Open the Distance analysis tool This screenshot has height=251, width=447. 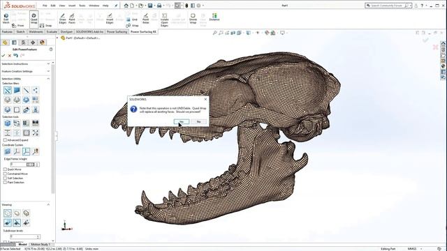point(214,17)
